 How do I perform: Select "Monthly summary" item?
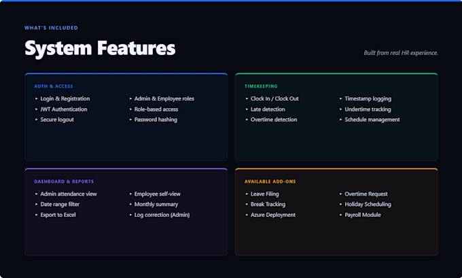pyautogui.click(x=156, y=205)
